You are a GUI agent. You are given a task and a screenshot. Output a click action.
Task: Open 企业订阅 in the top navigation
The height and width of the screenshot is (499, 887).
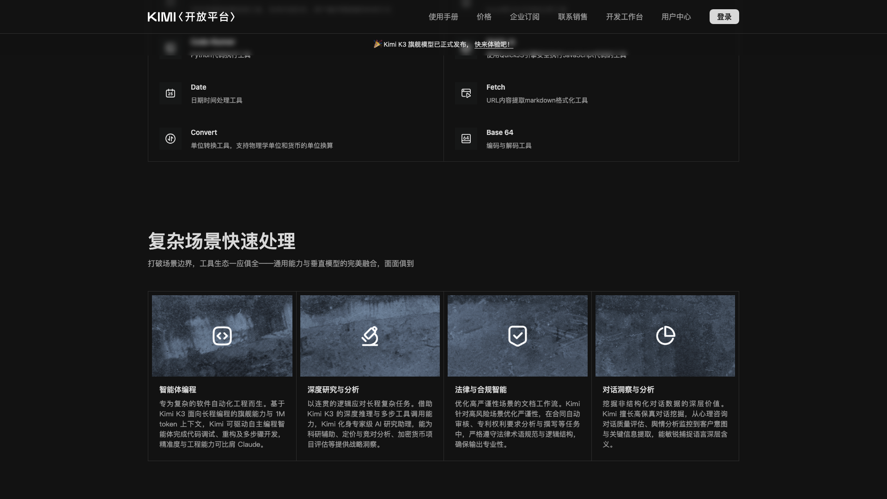(525, 17)
